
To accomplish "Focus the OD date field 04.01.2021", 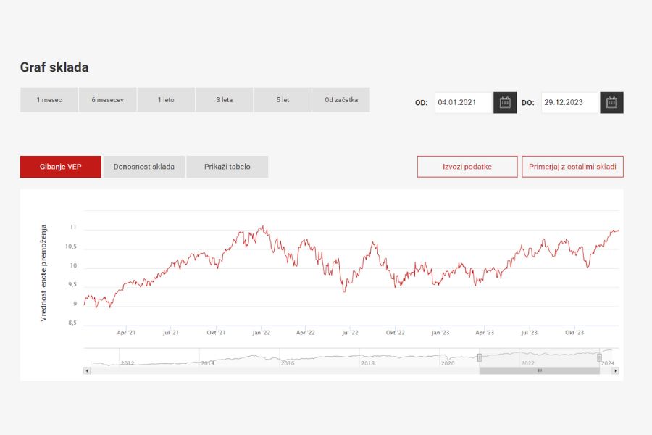I will [x=463, y=103].
